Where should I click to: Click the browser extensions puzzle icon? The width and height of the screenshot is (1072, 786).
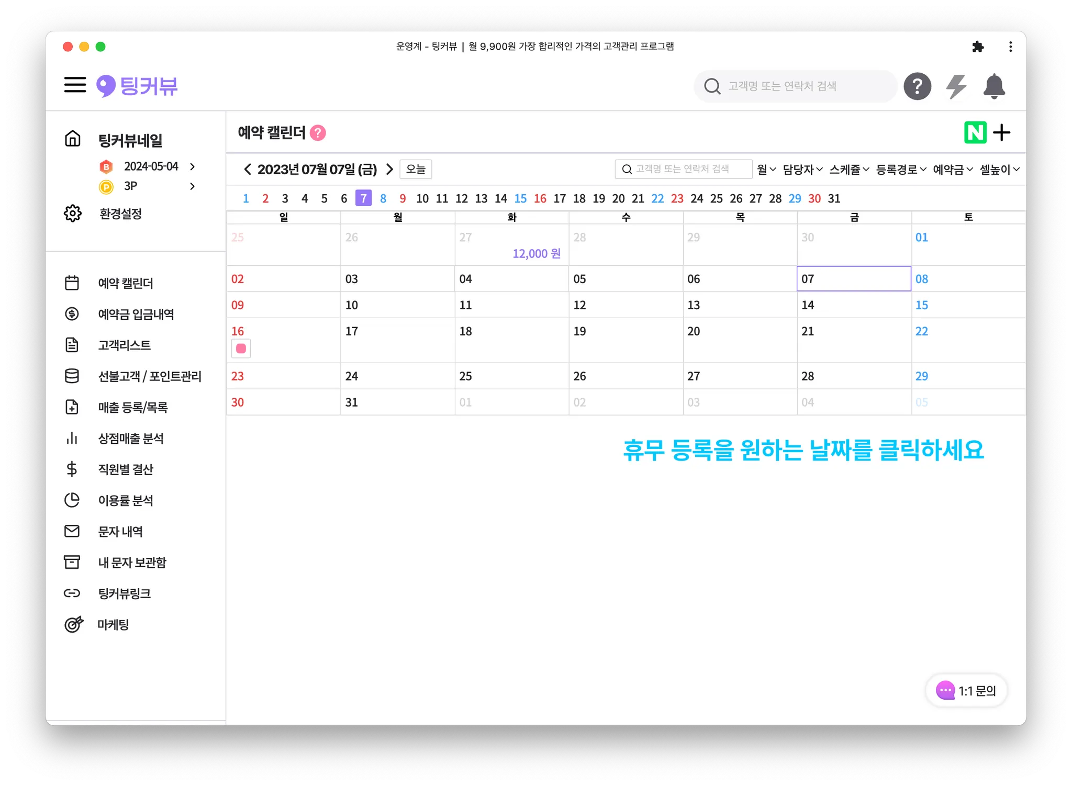click(x=977, y=47)
